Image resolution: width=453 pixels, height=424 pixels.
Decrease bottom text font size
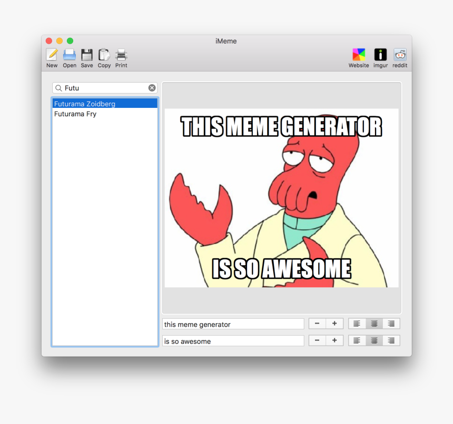pyautogui.click(x=317, y=341)
